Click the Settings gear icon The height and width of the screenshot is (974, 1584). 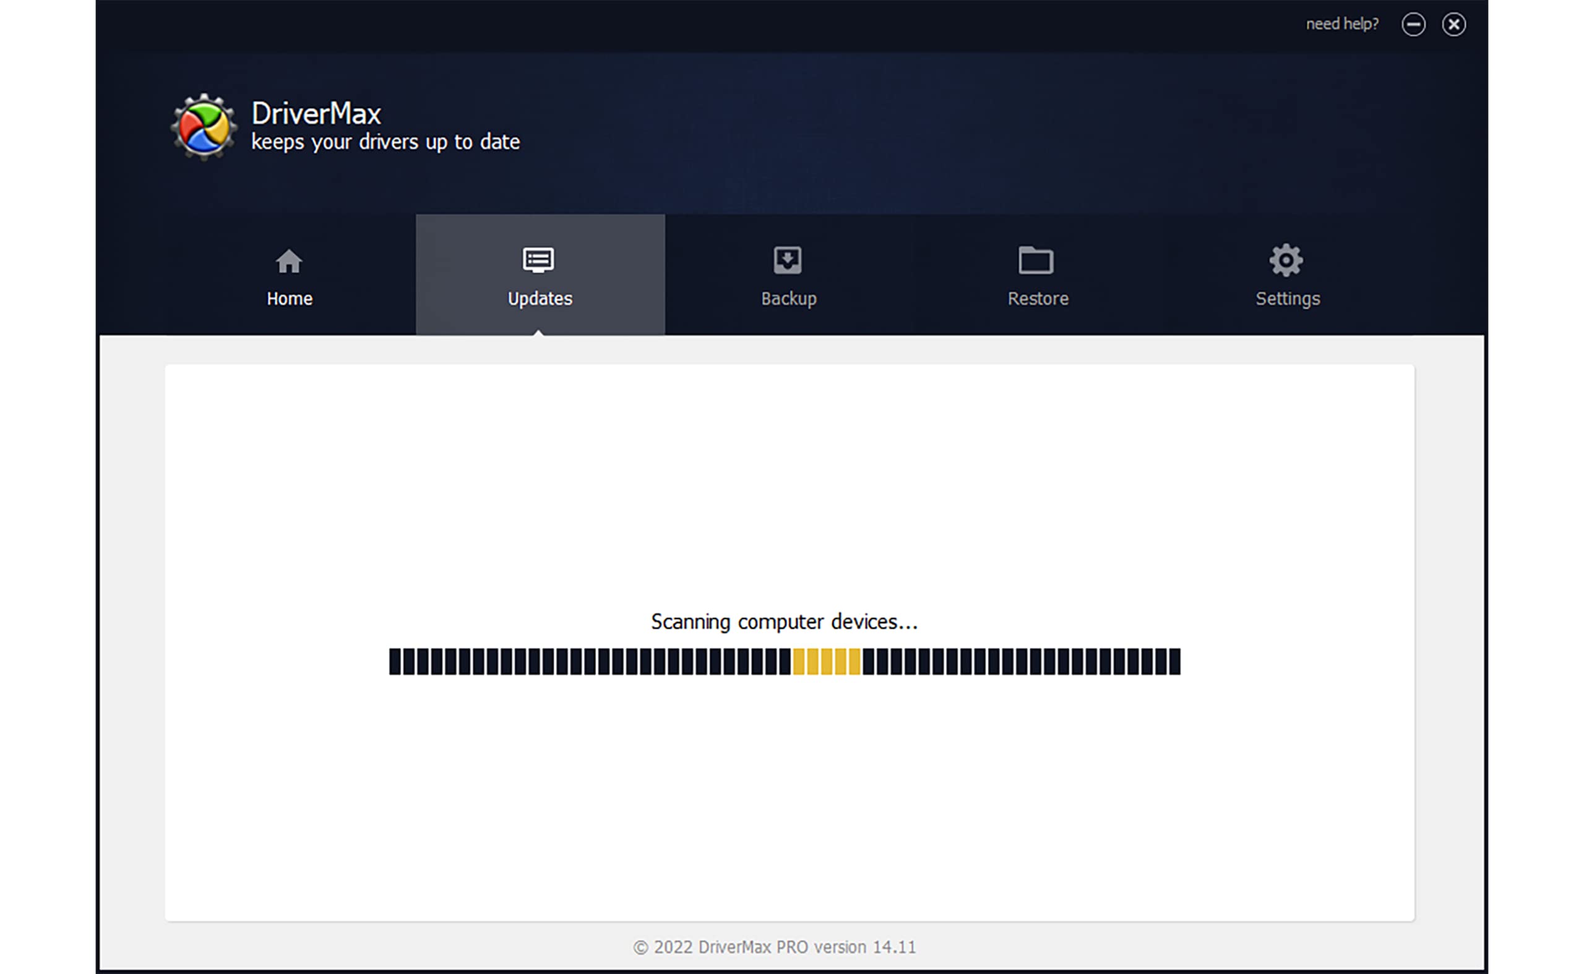(x=1286, y=260)
